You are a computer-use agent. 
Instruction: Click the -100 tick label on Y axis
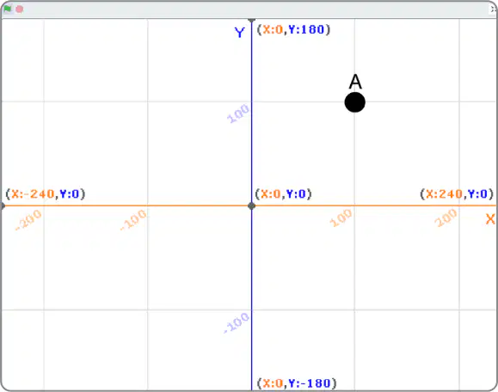[237, 323]
